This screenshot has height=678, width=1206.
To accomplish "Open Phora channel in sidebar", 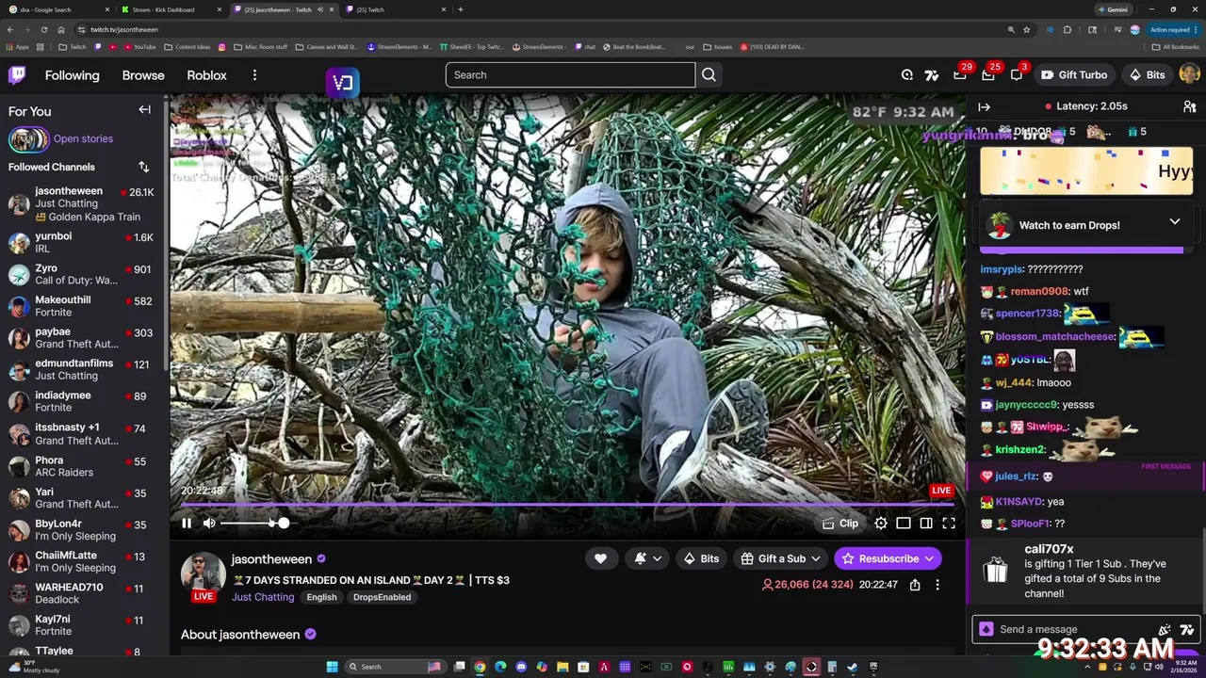I will coord(81,466).
